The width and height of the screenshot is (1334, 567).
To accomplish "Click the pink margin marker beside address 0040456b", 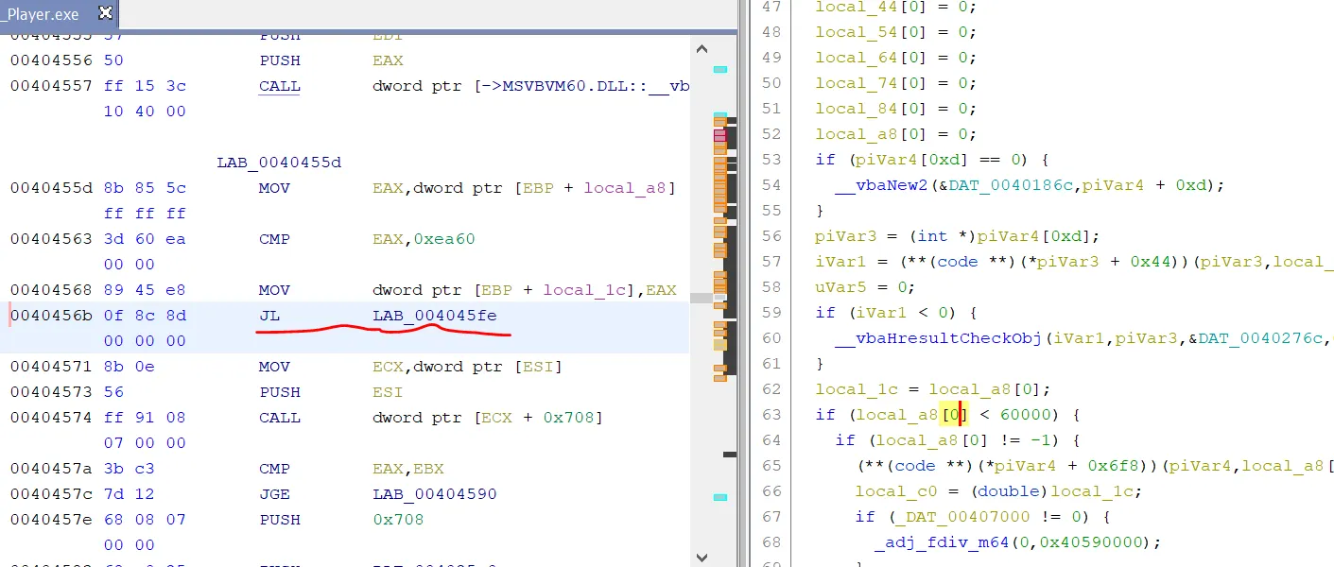I will 9,316.
